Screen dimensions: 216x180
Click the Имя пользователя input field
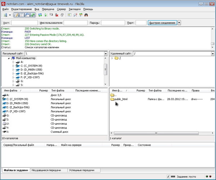(x=76, y=23)
